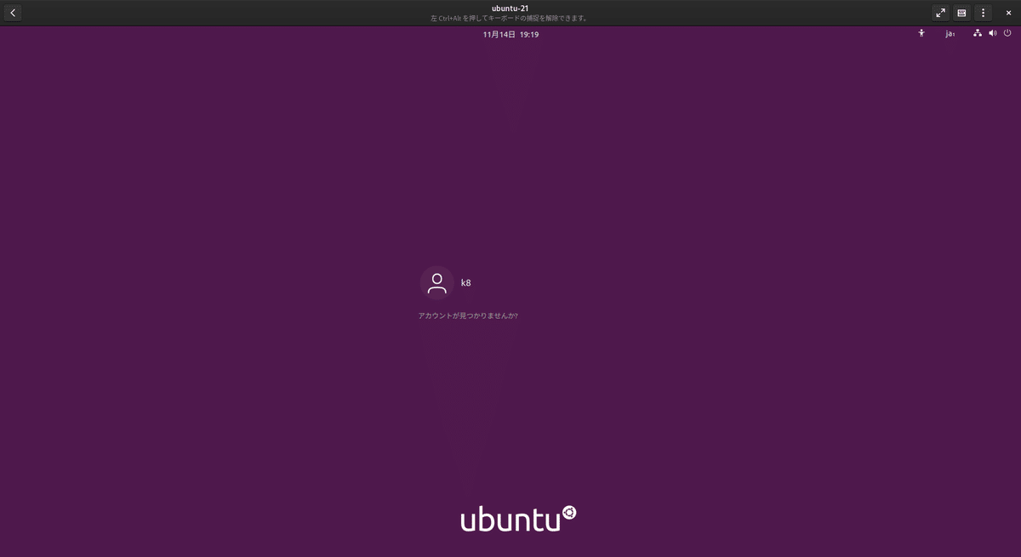Select the k8 user avatar
Image resolution: width=1021 pixels, height=557 pixels.
(x=436, y=283)
